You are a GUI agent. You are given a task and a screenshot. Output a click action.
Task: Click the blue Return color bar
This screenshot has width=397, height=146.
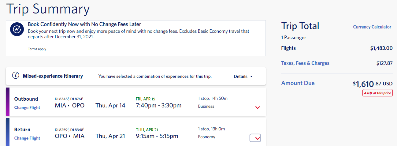[x=8, y=132]
